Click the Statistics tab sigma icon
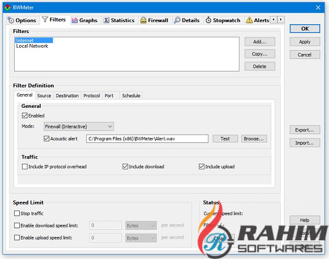Image resolution: width=329 pixels, height=259 pixels. tap(106, 20)
